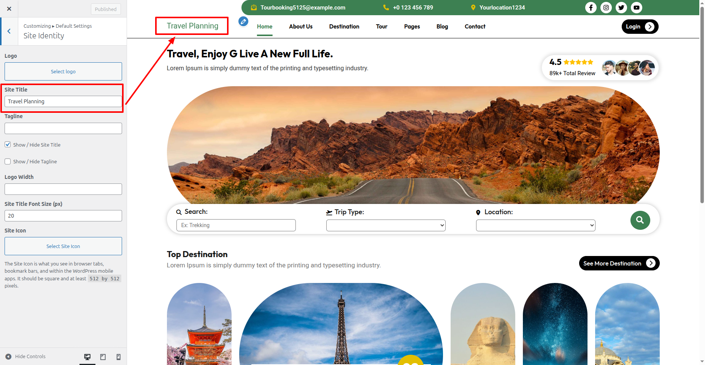Open the Facebook social icon
This screenshot has width=705, height=365.
pos(591,8)
